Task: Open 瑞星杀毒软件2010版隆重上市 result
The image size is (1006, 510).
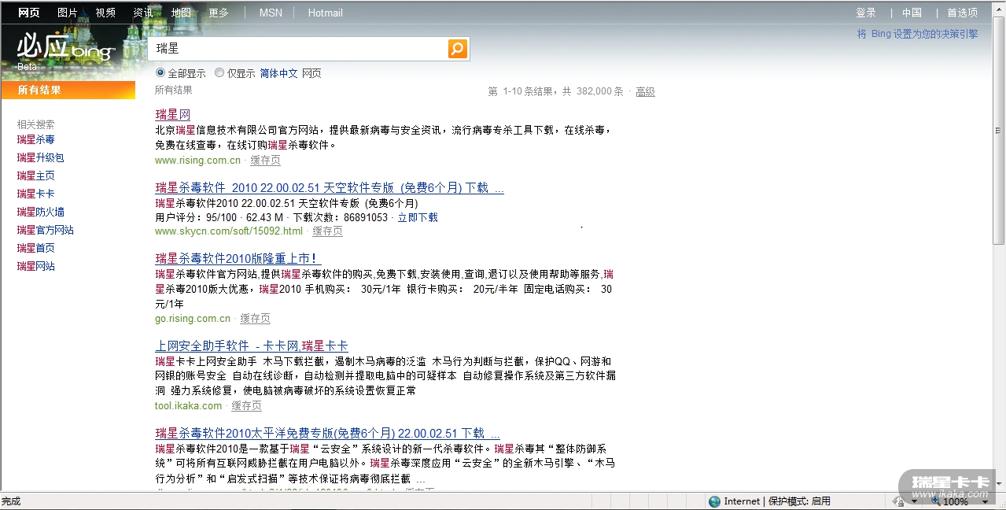Action: click(x=238, y=259)
